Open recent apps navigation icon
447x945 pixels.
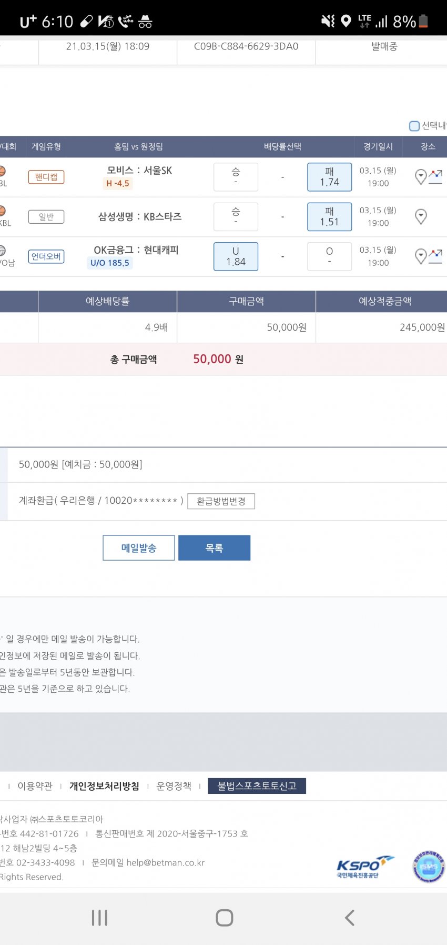coord(99,918)
